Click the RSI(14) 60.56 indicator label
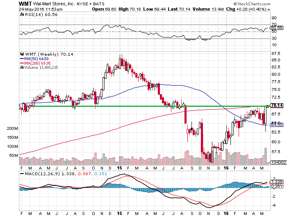The height and width of the screenshot is (217, 287). [x=41, y=15]
